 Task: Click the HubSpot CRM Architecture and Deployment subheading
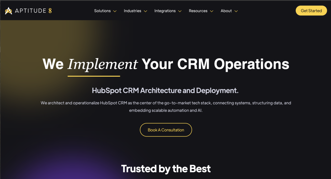165,90
